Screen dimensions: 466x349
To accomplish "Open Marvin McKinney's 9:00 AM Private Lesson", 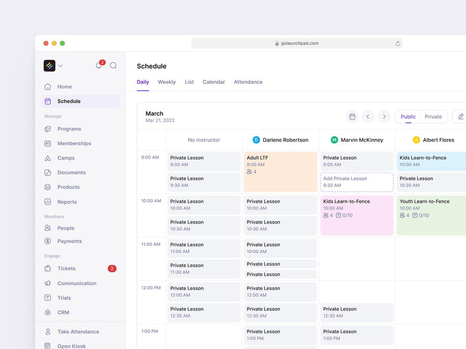I will click(357, 161).
